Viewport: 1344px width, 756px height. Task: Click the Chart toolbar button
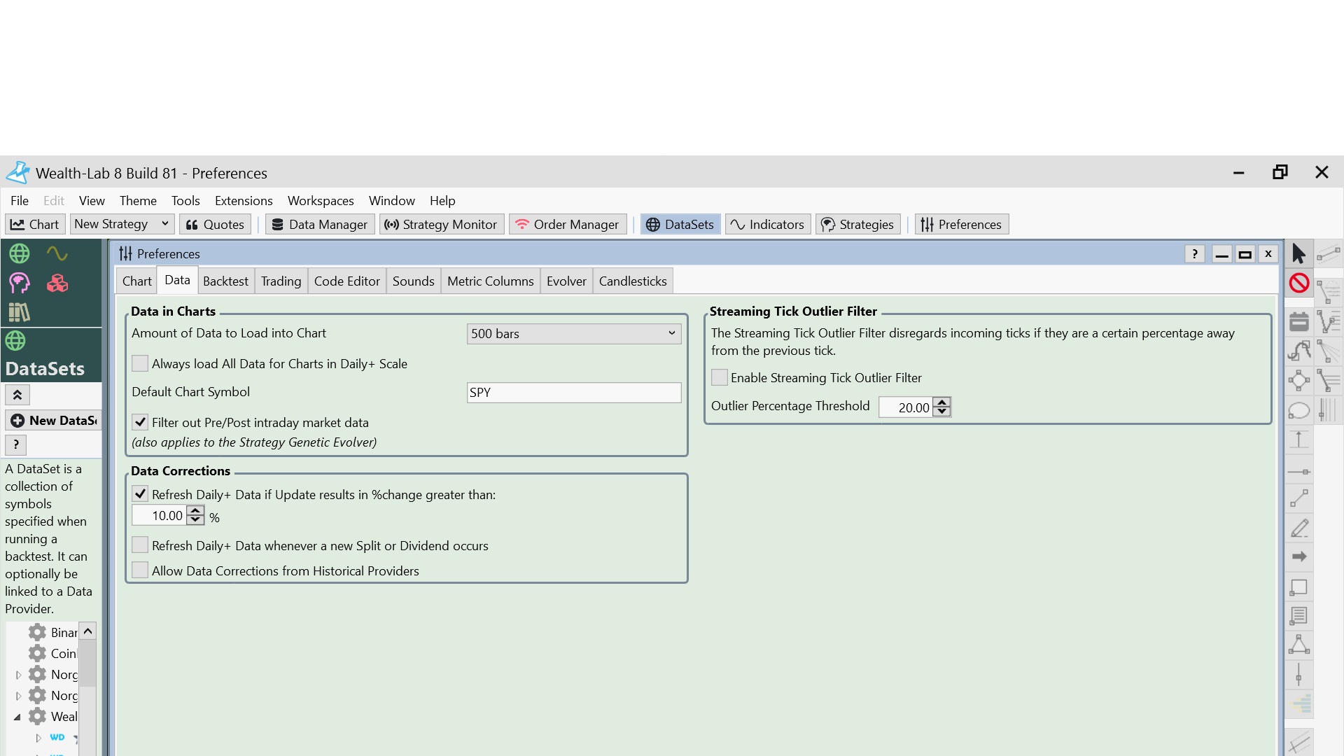click(35, 224)
